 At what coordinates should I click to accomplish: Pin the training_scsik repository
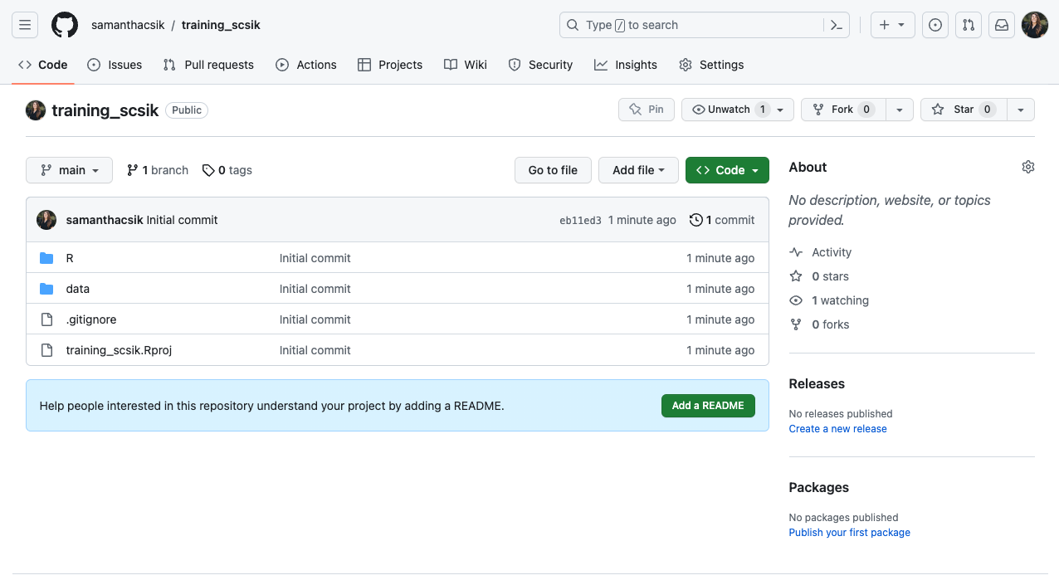pyautogui.click(x=647, y=110)
